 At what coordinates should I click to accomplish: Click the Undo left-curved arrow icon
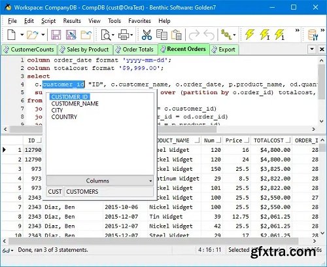pos(209,35)
